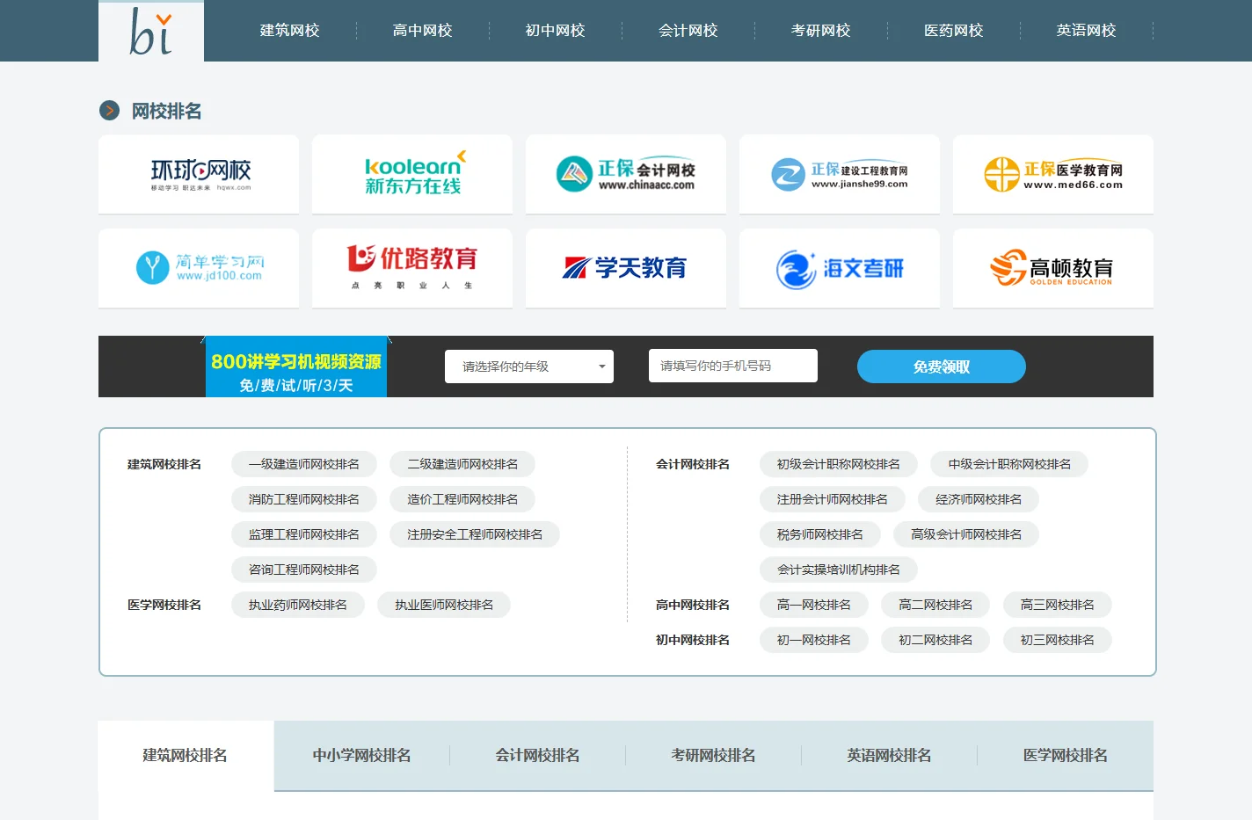Open the 学天教育 logo card
The width and height of the screenshot is (1252, 820).
pos(626,268)
